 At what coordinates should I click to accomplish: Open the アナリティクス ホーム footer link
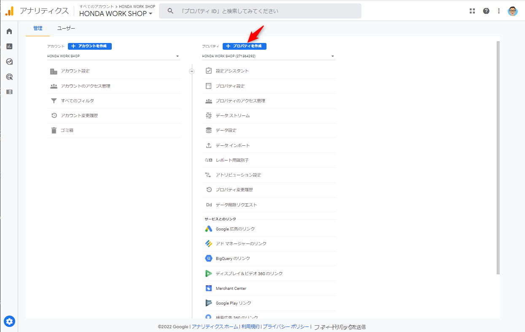[215, 327]
